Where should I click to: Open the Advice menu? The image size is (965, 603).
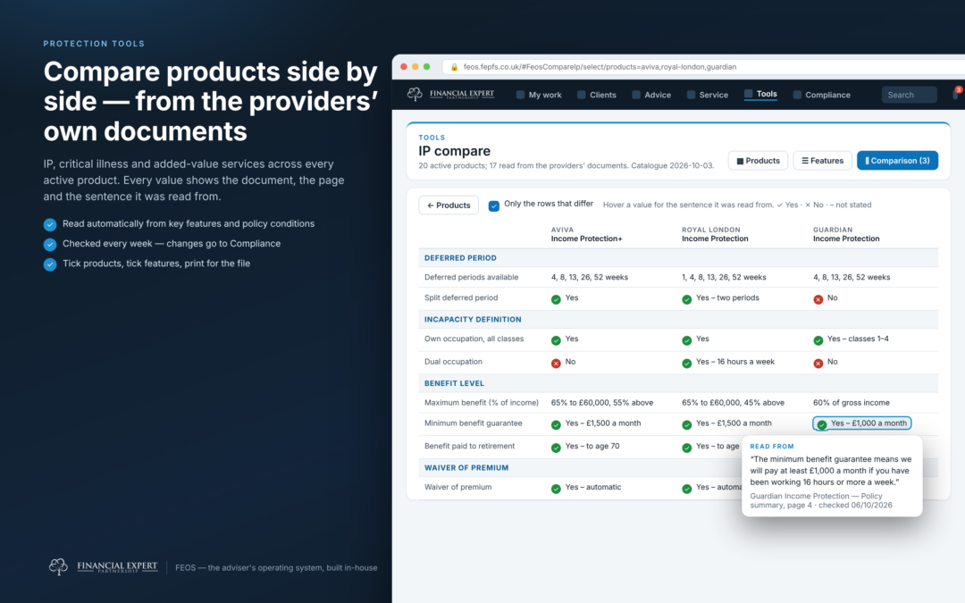651,95
